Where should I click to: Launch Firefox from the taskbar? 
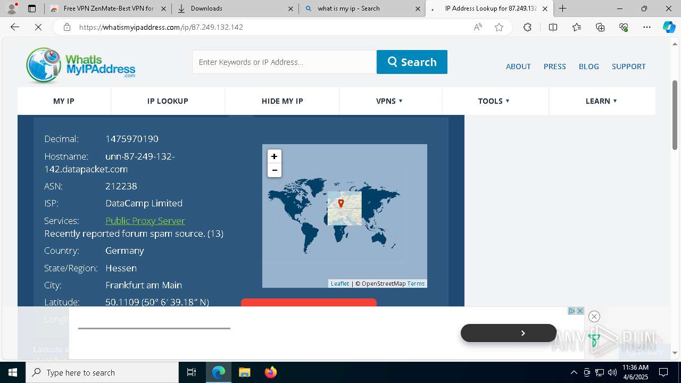pyautogui.click(x=270, y=372)
